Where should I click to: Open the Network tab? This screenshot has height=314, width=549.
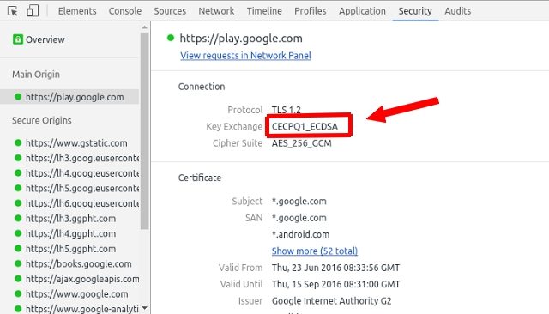216,11
